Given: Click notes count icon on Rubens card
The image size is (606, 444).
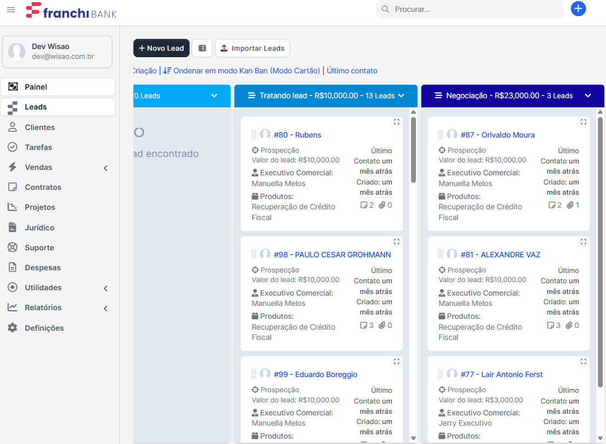Looking at the screenshot, I should pyautogui.click(x=363, y=205).
